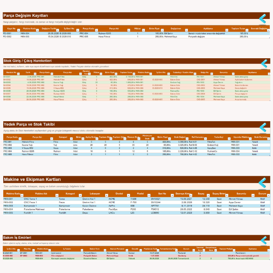Open the Belge No filter dropdown

click(212, 74)
